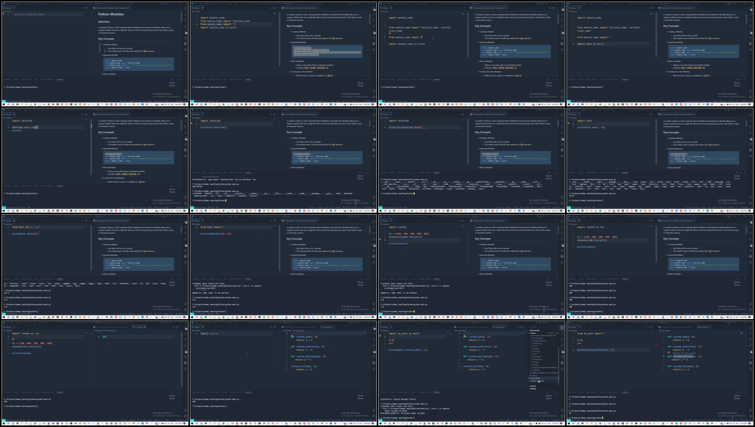Click New Terminal plus icon in 'Python Modules' title frame
The height and width of the screenshot is (427, 755).
(x=172, y=79)
